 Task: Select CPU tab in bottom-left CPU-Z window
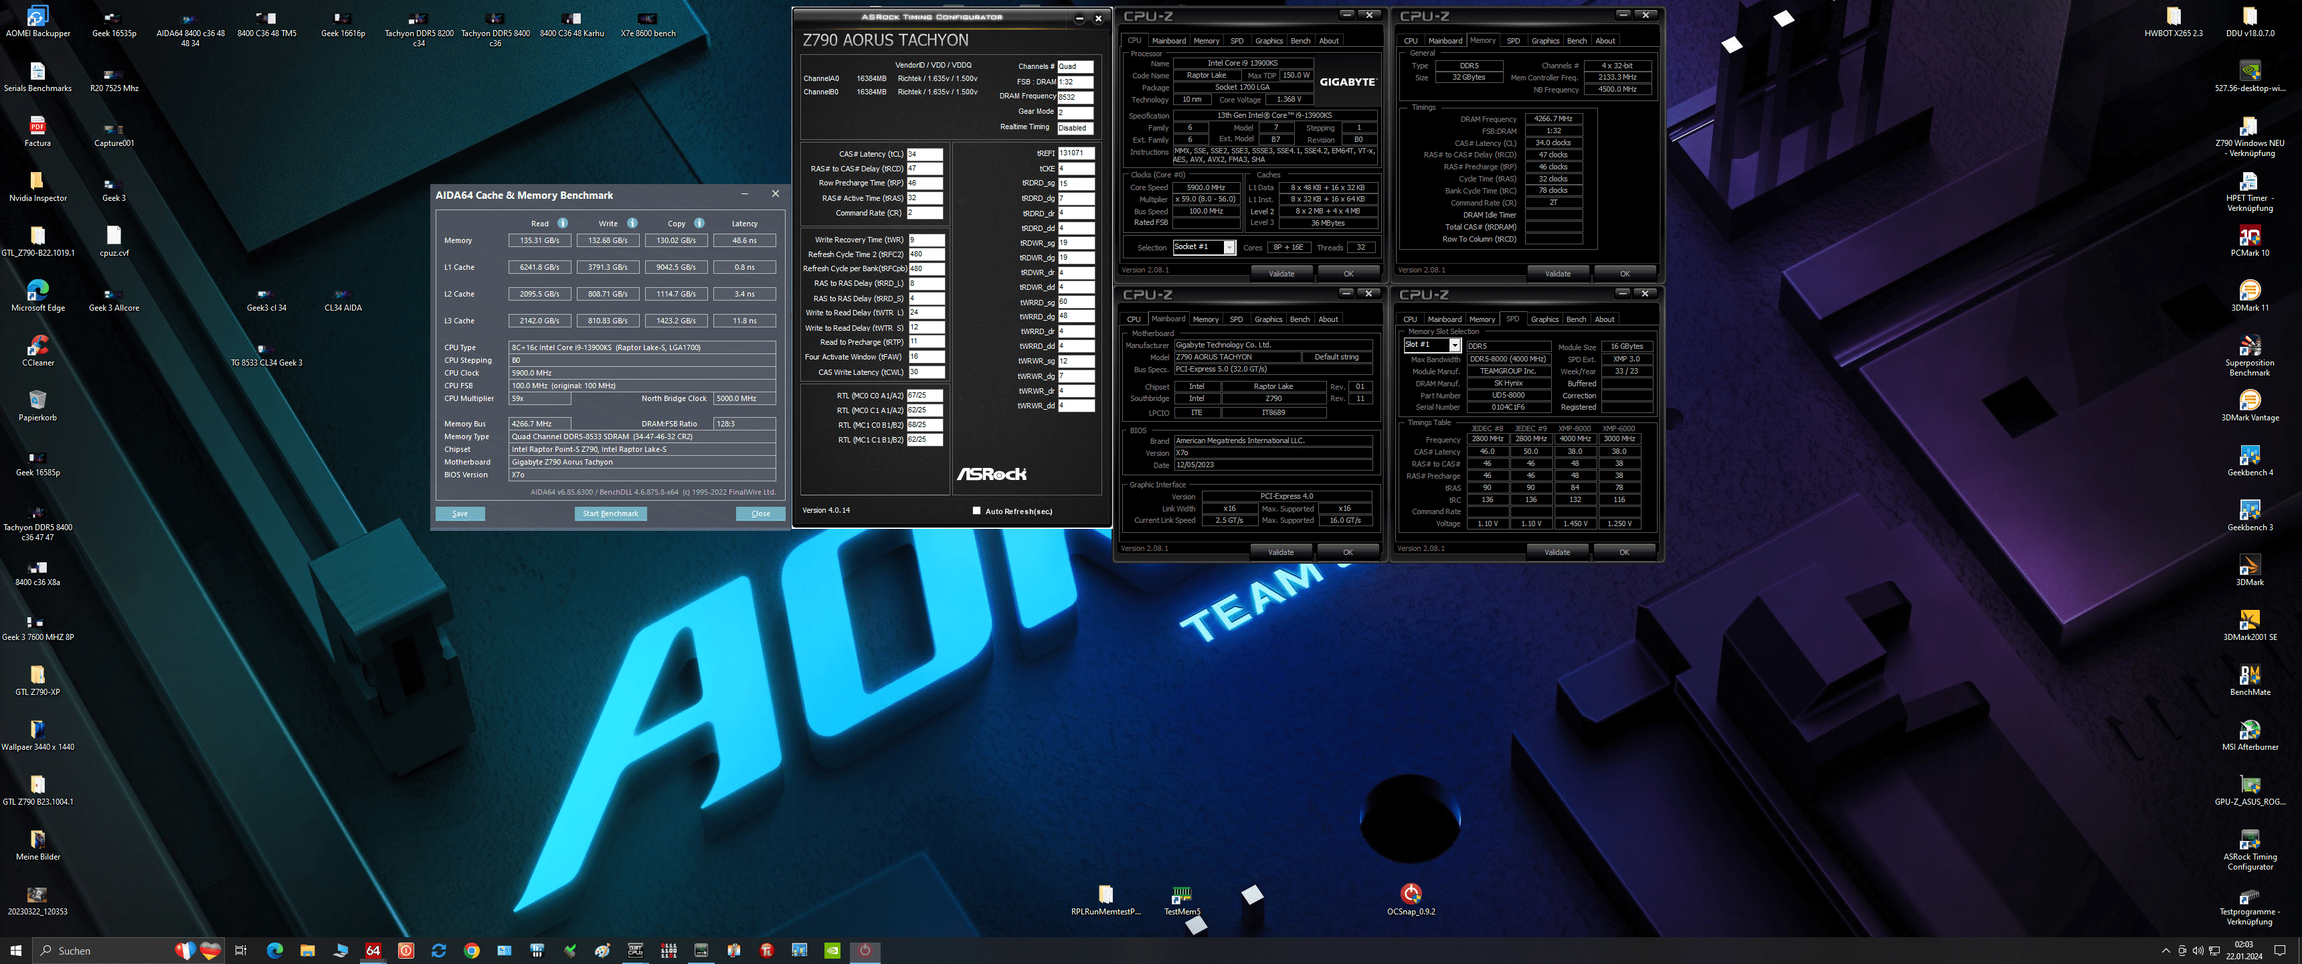pyautogui.click(x=1133, y=319)
